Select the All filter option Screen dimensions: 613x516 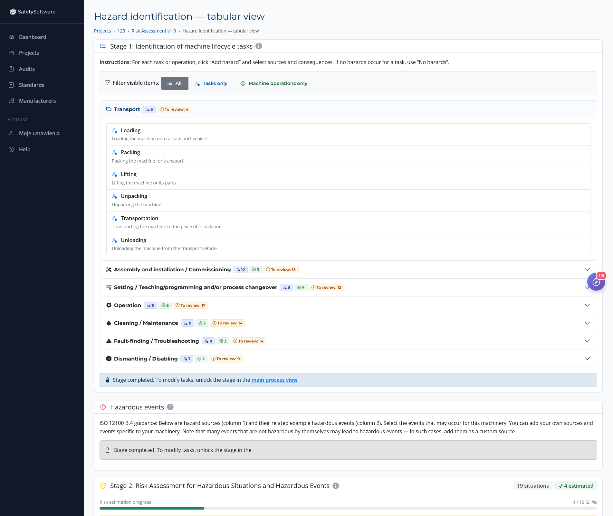pos(174,83)
